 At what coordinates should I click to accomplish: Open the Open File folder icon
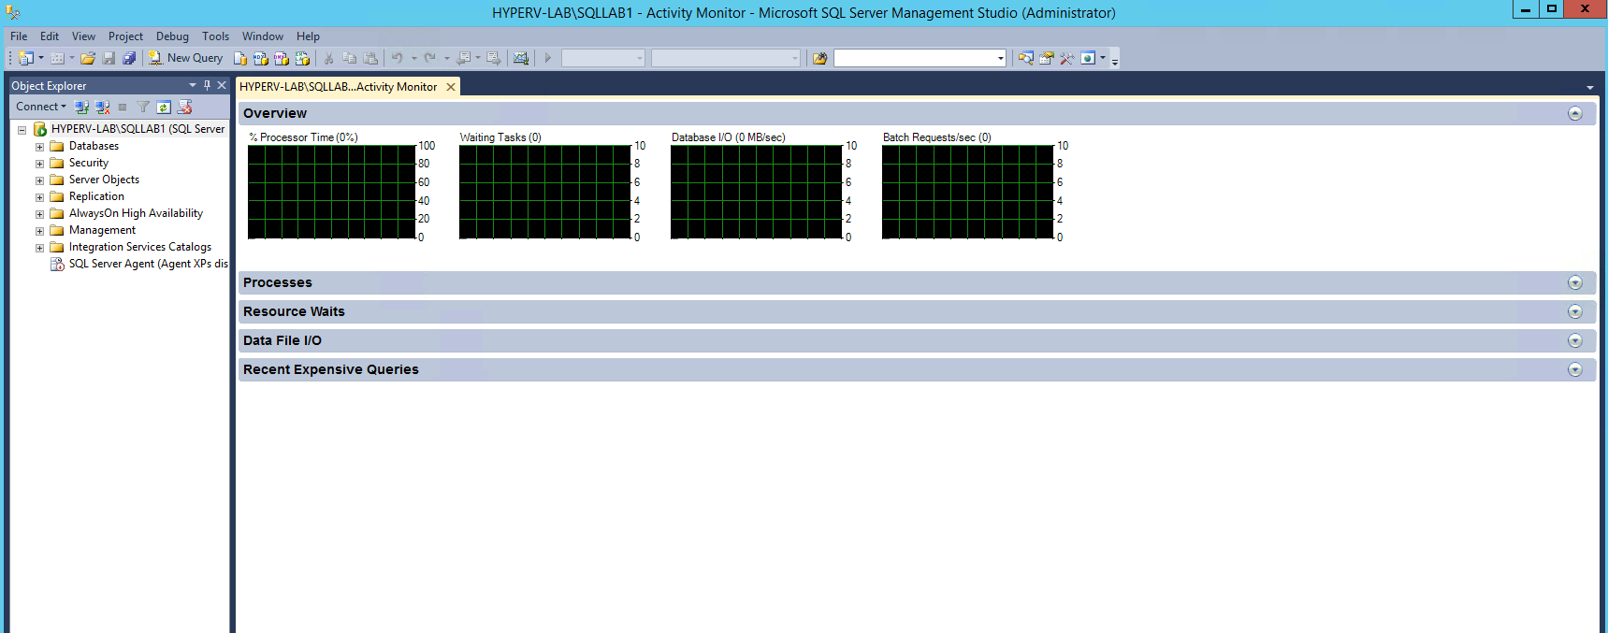pos(88,58)
